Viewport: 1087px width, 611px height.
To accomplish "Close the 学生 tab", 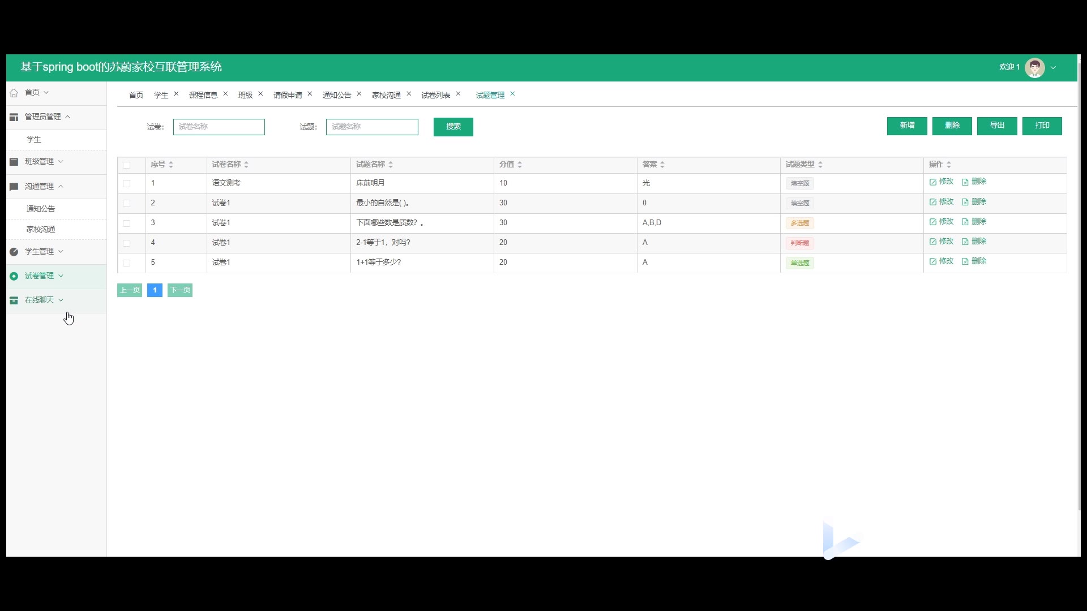I will coord(176,94).
